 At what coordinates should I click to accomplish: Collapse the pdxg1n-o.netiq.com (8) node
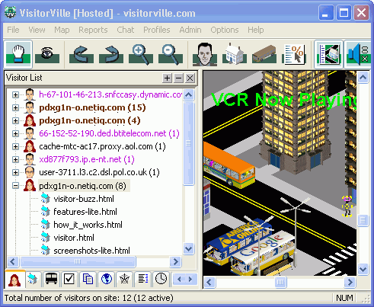pos(15,186)
